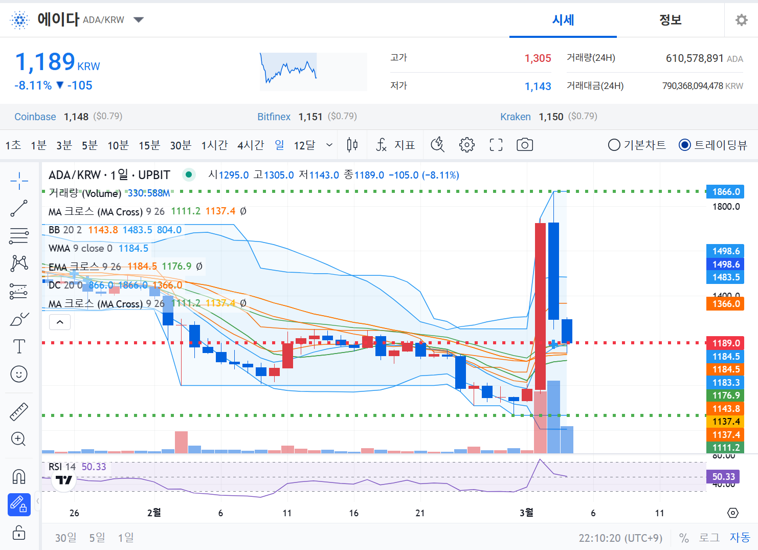Image resolution: width=758 pixels, height=550 pixels.
Task: Toggle 로그 logarithmic scale
Action: 709,538
